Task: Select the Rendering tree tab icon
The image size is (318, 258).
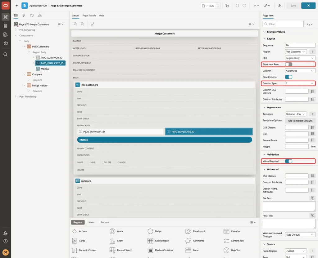Action: pos(16,16)
